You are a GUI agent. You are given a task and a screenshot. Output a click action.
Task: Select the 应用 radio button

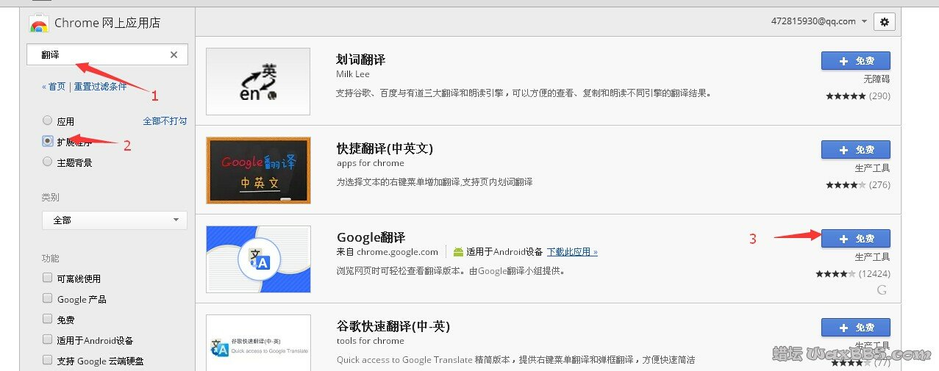(x=48, y=120)
